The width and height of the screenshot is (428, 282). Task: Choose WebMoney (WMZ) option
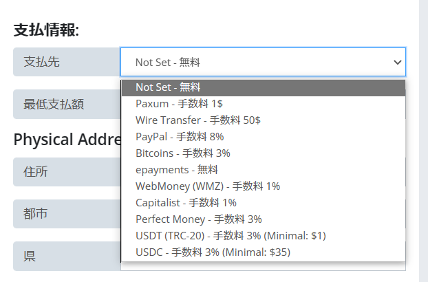point(263,186)
